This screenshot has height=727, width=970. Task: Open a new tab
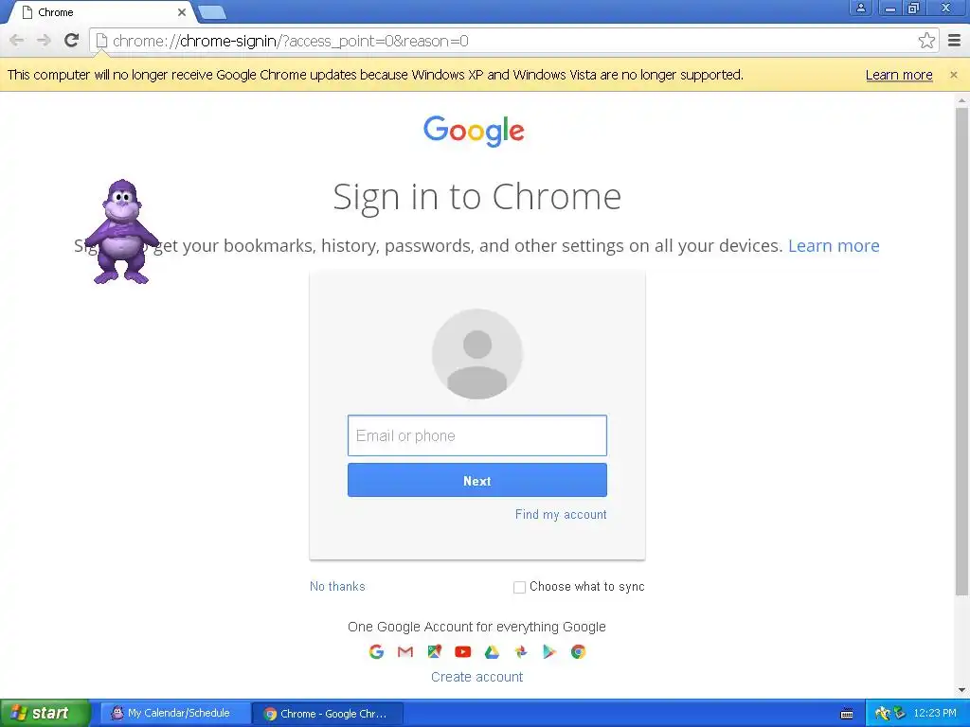[x=212, y=12]
